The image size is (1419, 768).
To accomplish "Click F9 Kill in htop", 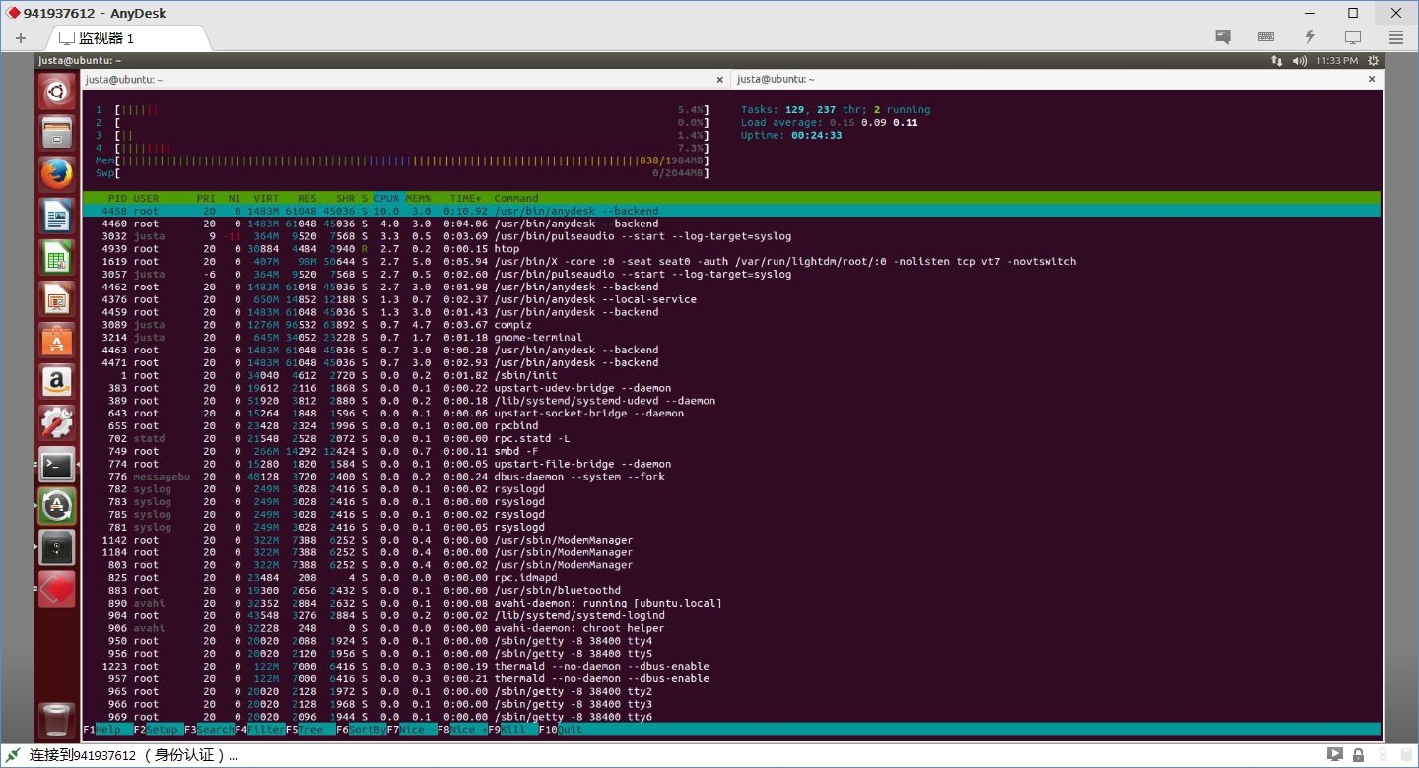I will [511, 730].
